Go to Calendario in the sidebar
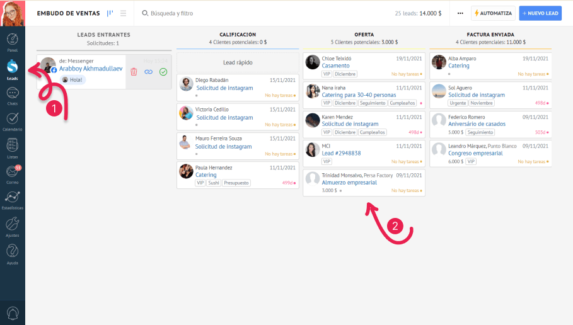 [x=12, y=121]
